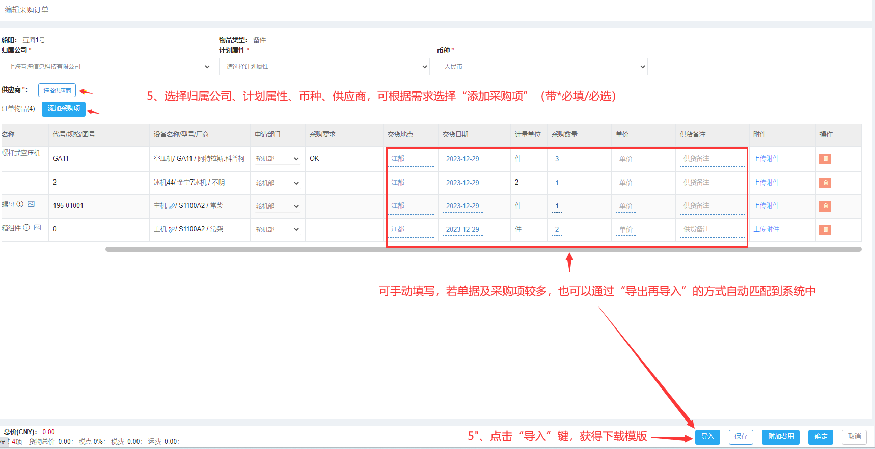Delete the GA11 screw compressor row
The image size is (875, 449).
click(825, 159)
